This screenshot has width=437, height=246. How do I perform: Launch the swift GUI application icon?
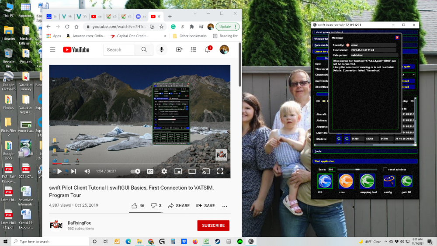325,181
